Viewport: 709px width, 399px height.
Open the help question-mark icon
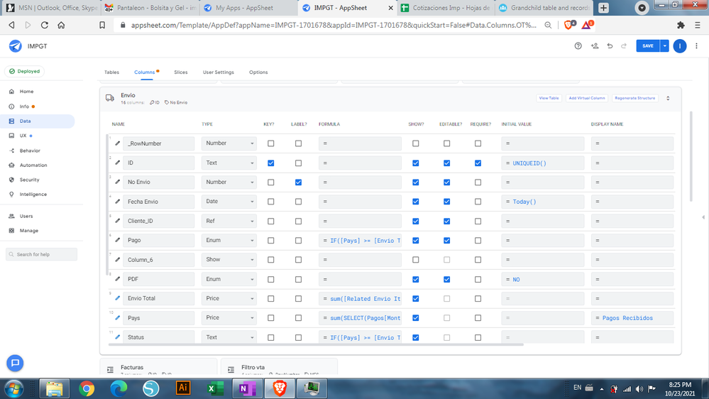click(578, 45)
